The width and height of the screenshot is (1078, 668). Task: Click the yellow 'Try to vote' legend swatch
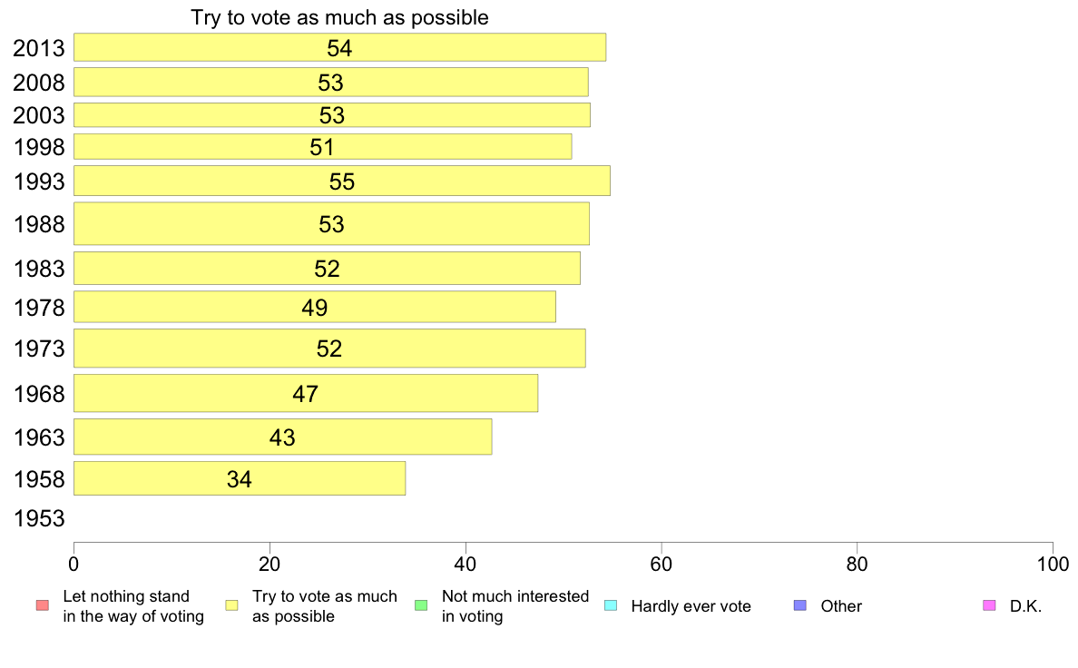point(231,605)
